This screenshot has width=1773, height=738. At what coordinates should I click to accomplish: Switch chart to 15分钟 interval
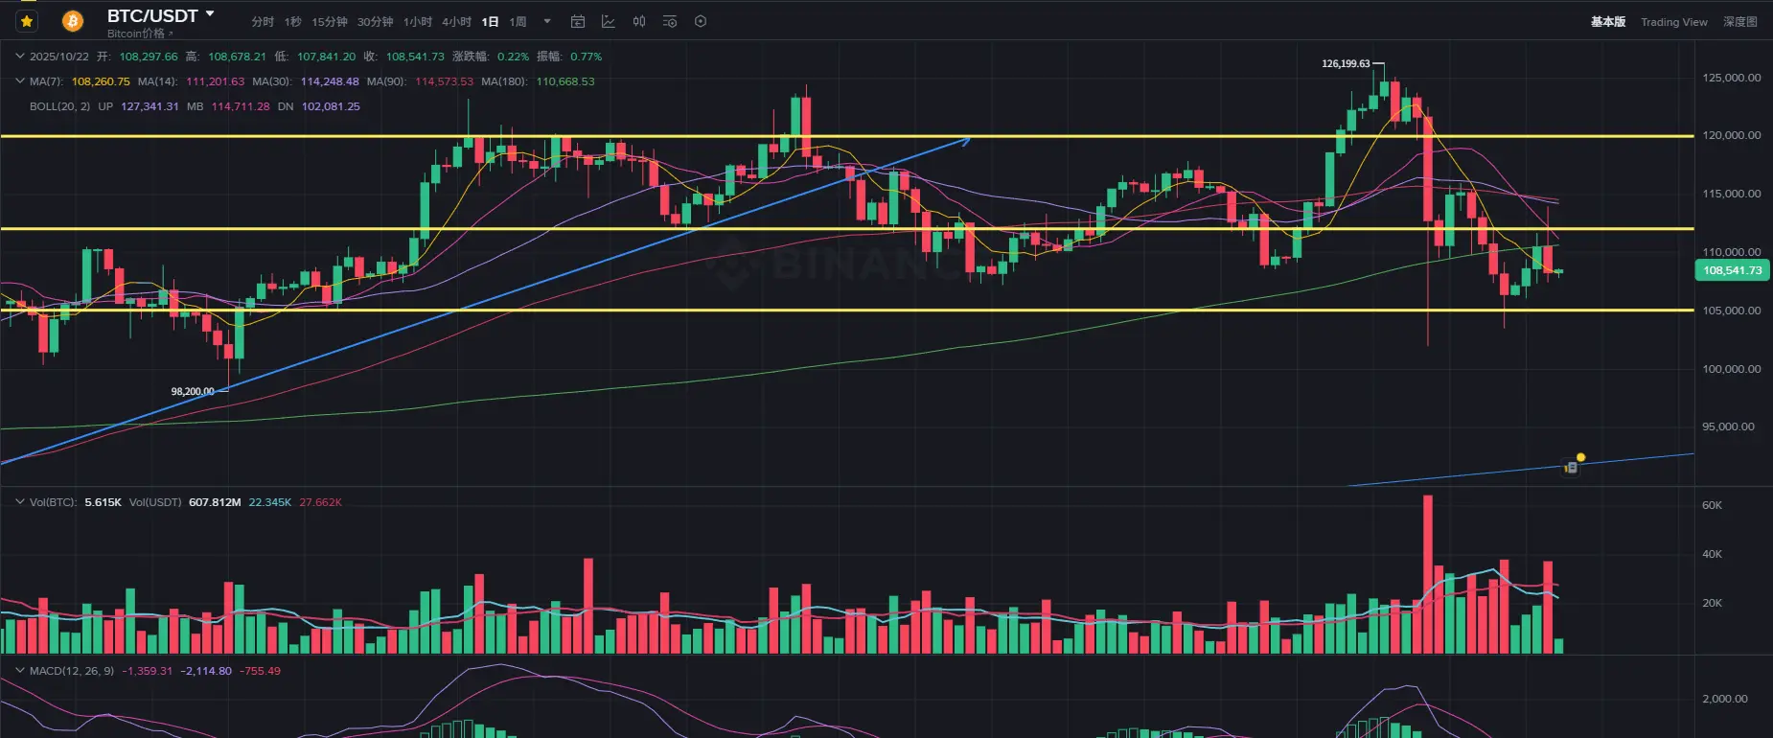[330, 22]
